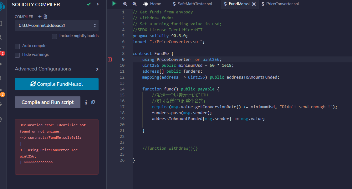Viewport: 352px width, 189px height.
Task: Click the plus icon beside COMPILER label
Action: [40, 17]
